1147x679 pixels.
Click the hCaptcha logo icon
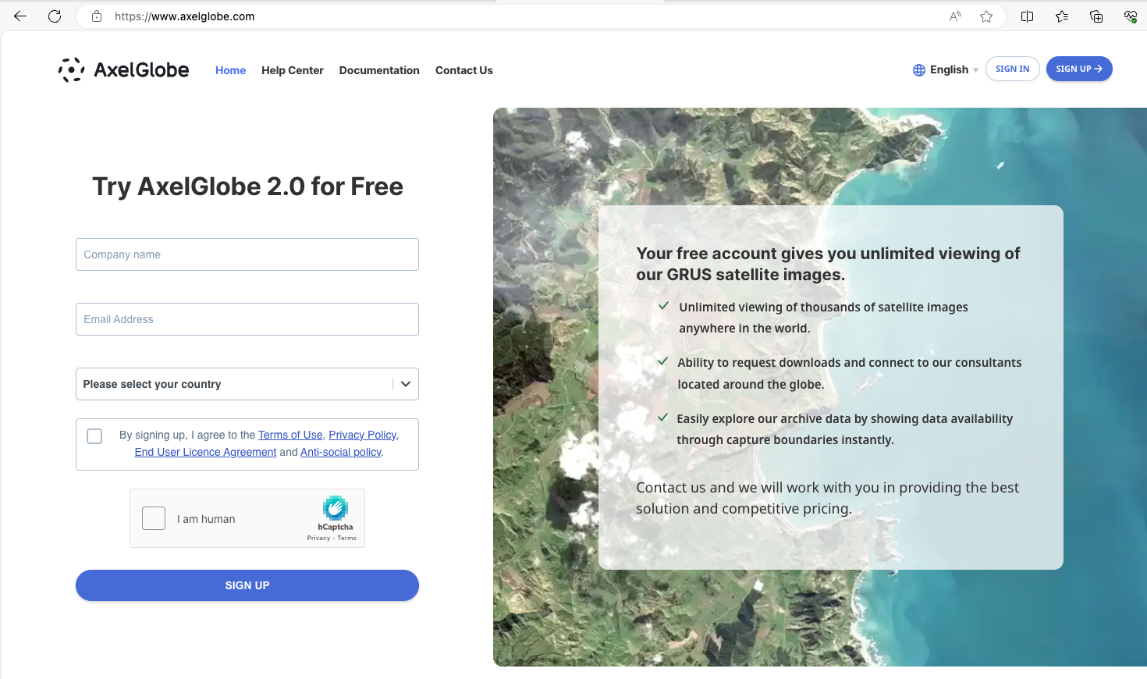point(335,508)
